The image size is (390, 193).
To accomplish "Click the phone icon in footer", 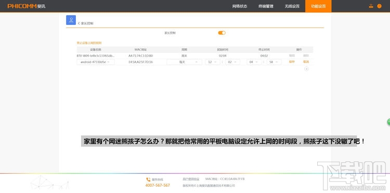I will click(x=148, y=180).
